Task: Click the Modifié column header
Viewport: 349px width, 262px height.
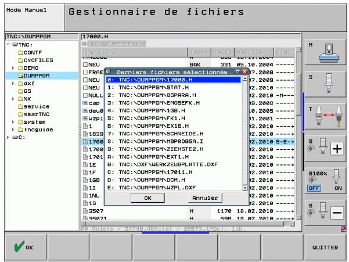Action: click(254, 52)
